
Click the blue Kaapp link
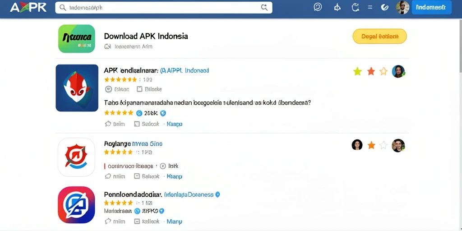point(175,124)
